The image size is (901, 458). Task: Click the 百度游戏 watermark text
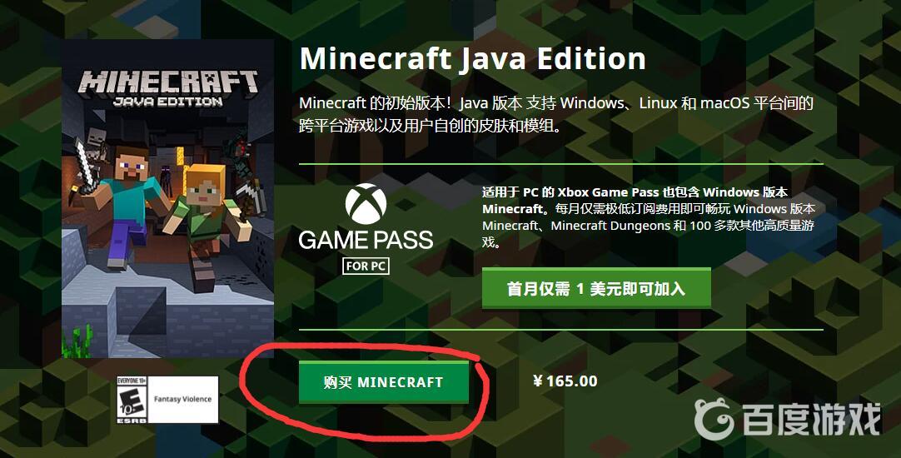pyautogui.click(x=811, y=419)
